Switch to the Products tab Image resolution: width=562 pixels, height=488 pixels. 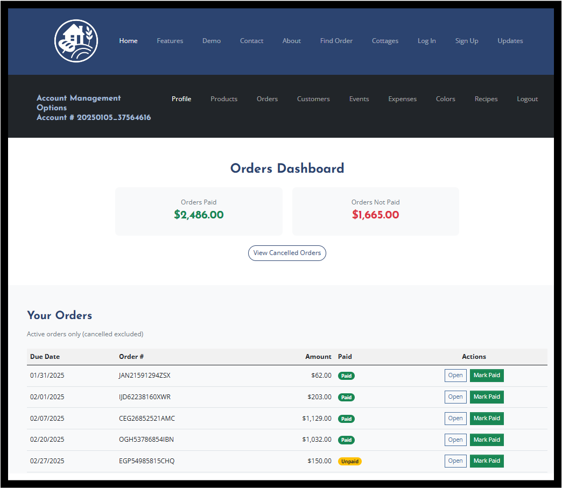223,99
